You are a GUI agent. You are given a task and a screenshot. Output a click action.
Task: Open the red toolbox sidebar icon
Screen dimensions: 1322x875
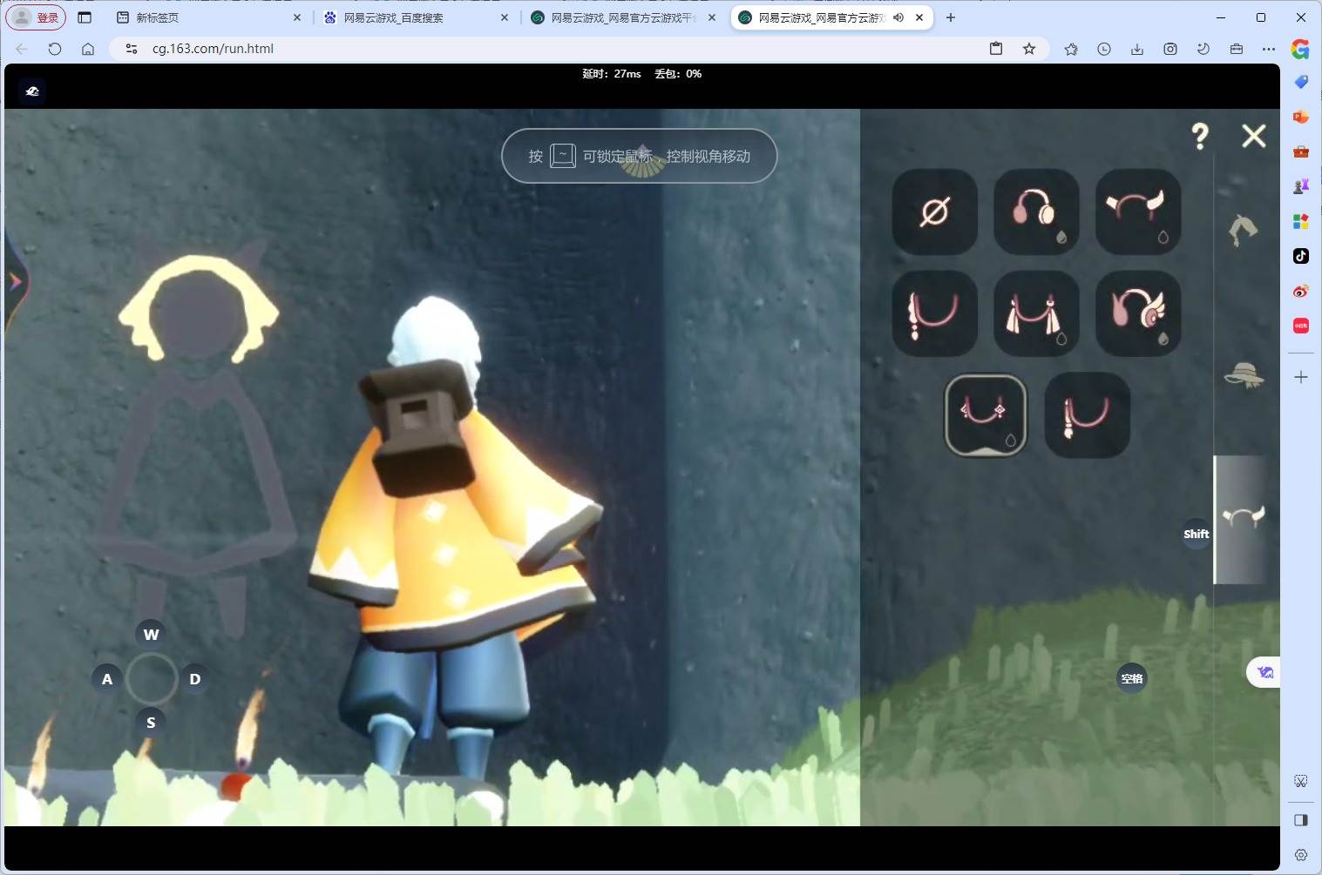point(1301,151)
